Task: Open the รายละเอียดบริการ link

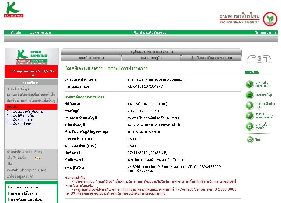Action: click(24, 187)
